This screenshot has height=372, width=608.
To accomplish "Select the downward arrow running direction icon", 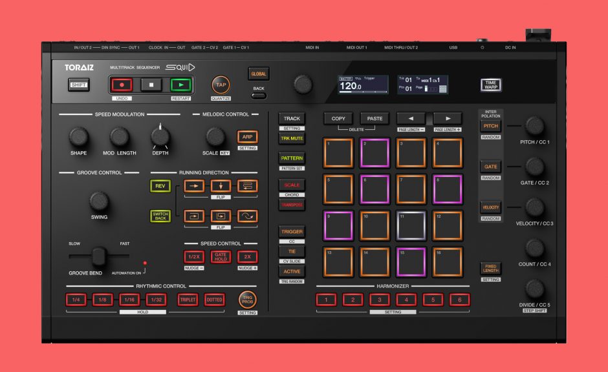I will (x=221, y=185).
